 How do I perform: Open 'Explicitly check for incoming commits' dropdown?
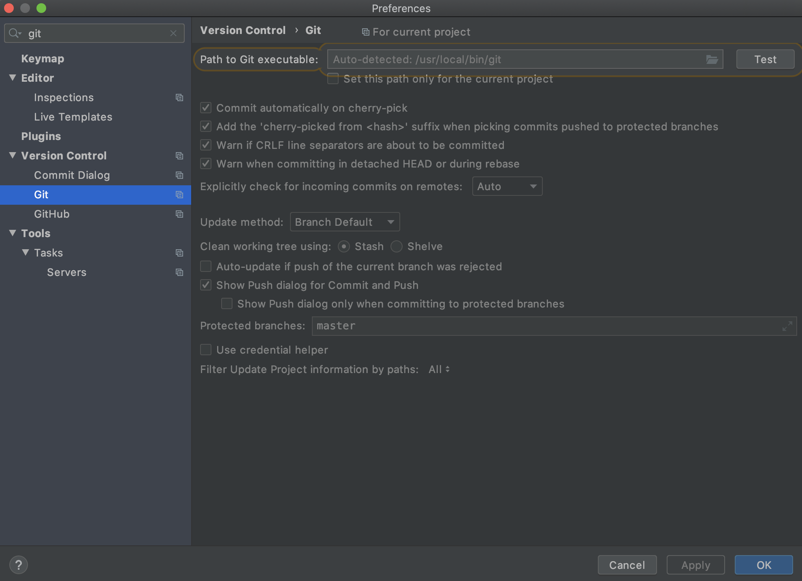[x=506, y=186]
